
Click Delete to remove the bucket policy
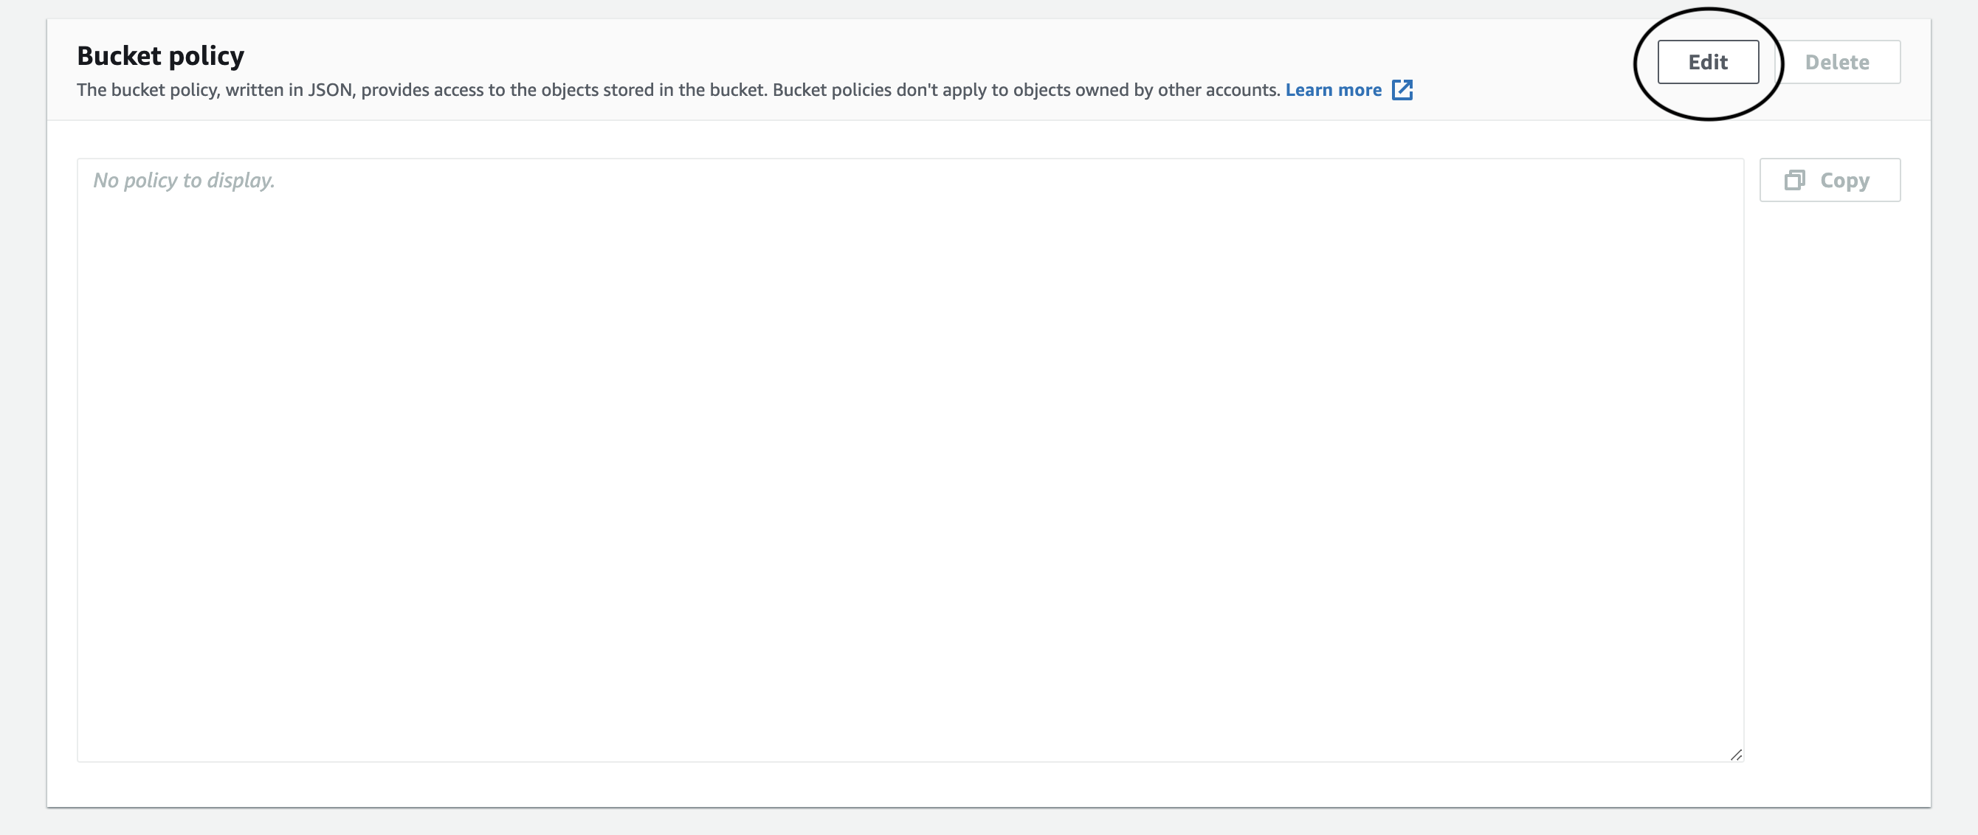point(1839,61)
